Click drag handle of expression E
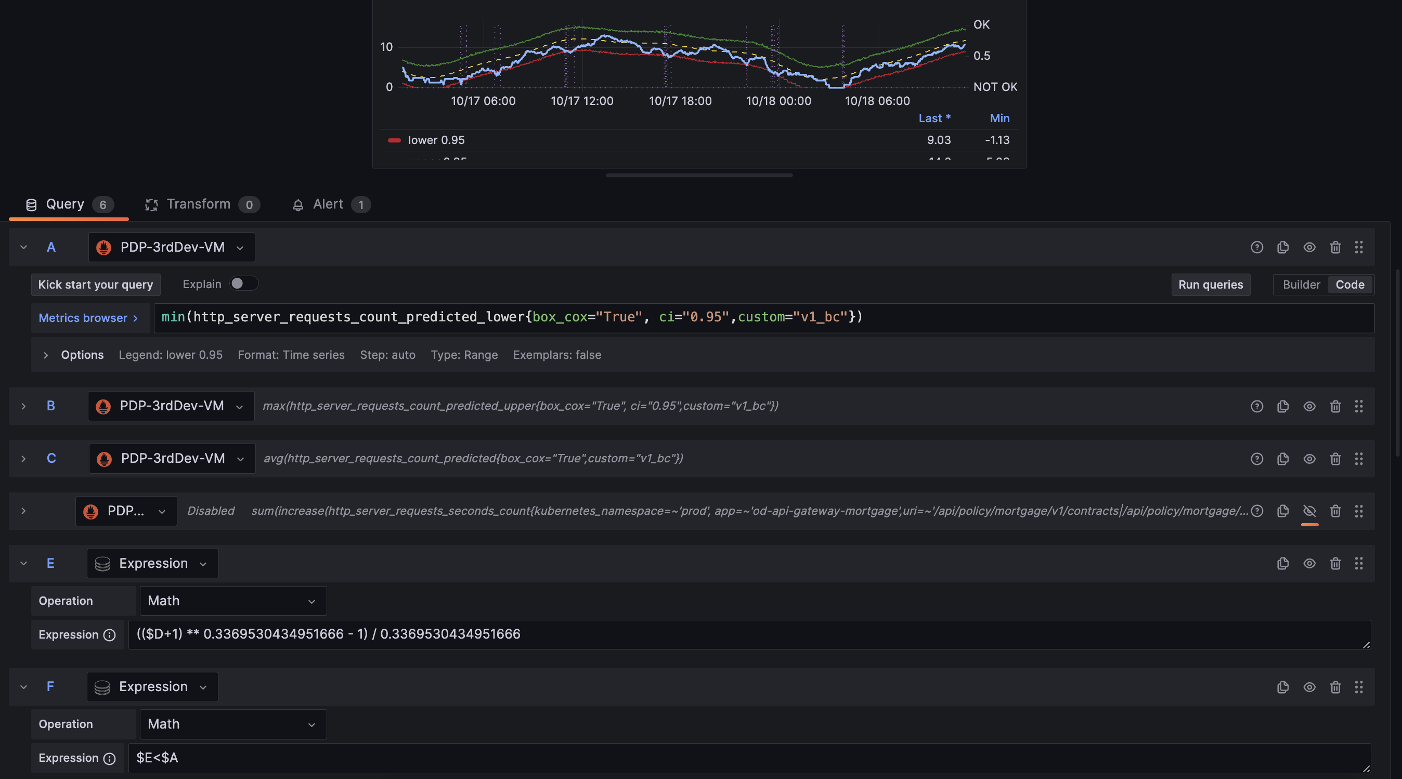 click(x=1359, y=563)
